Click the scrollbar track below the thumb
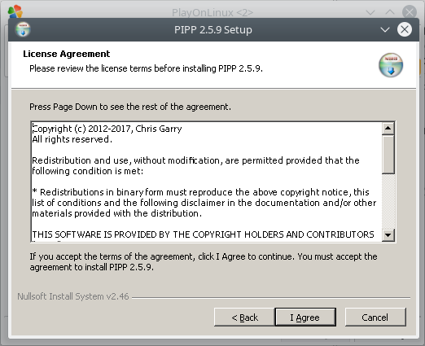 [388, 201]
